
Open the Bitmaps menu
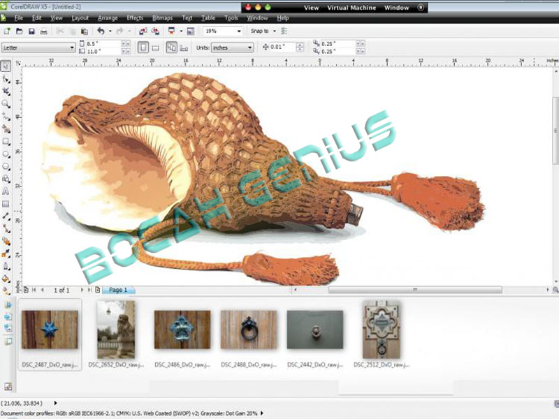click(x=162, y=17)
